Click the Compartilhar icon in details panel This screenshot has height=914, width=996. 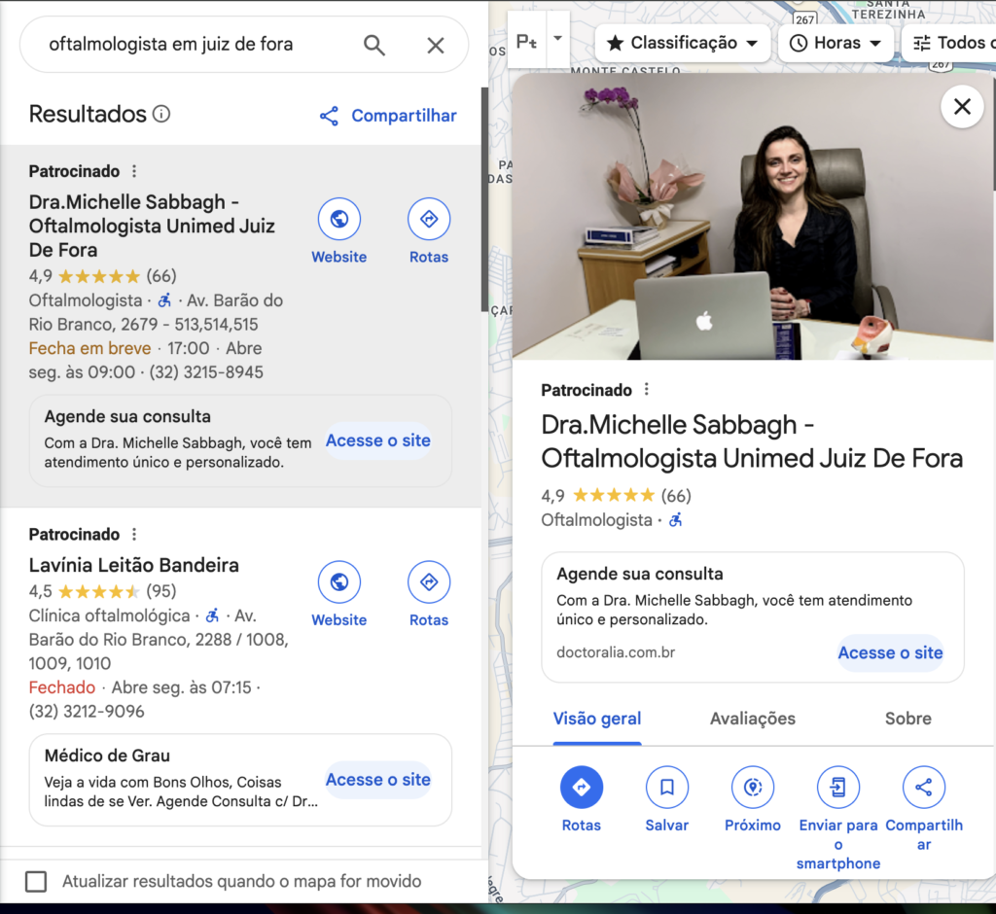(x=924, y=787)
